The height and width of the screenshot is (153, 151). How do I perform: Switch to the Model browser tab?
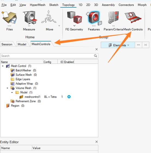(22, 44)
